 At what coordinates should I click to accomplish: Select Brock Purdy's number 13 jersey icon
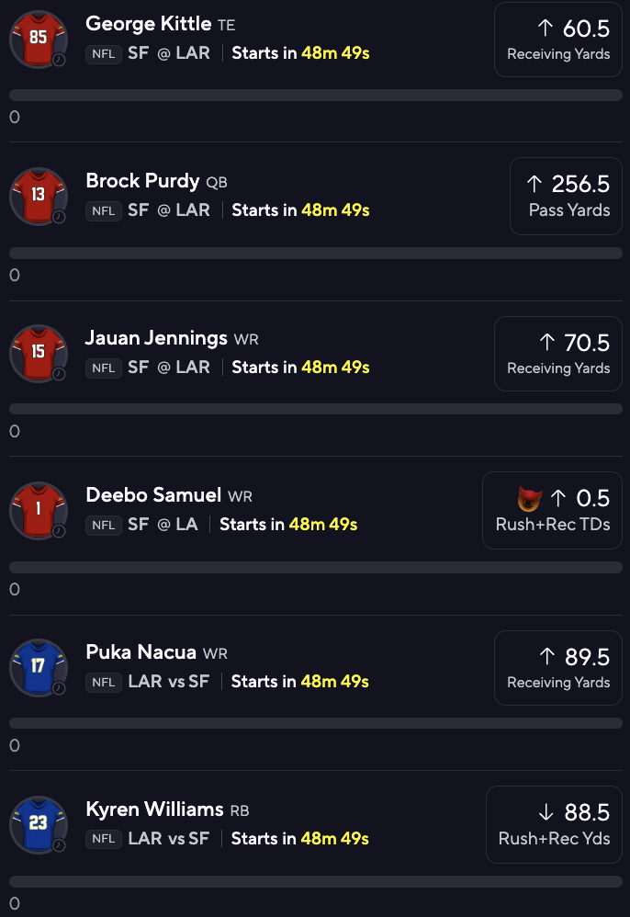[x=39, y=196]
